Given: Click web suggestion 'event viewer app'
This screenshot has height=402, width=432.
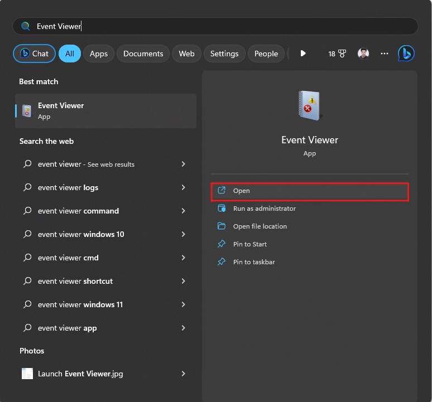Looking at the screenshot, I should (106, 328).
